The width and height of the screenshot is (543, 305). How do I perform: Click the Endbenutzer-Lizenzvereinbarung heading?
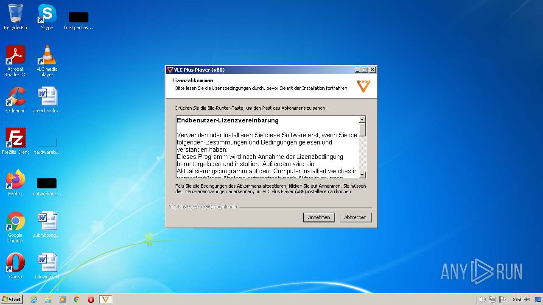pos(228,120)
